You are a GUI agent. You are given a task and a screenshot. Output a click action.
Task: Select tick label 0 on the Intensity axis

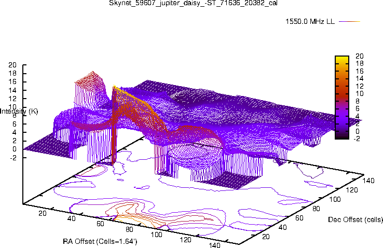(15, 149)
